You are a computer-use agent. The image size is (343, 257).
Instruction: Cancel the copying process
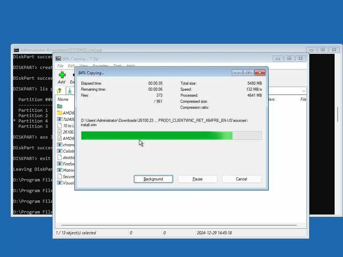click(242, 179)
